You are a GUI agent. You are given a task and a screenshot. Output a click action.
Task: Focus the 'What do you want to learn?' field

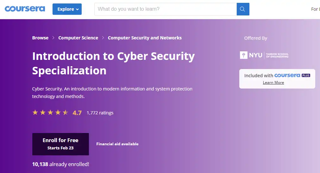(165, 9)
